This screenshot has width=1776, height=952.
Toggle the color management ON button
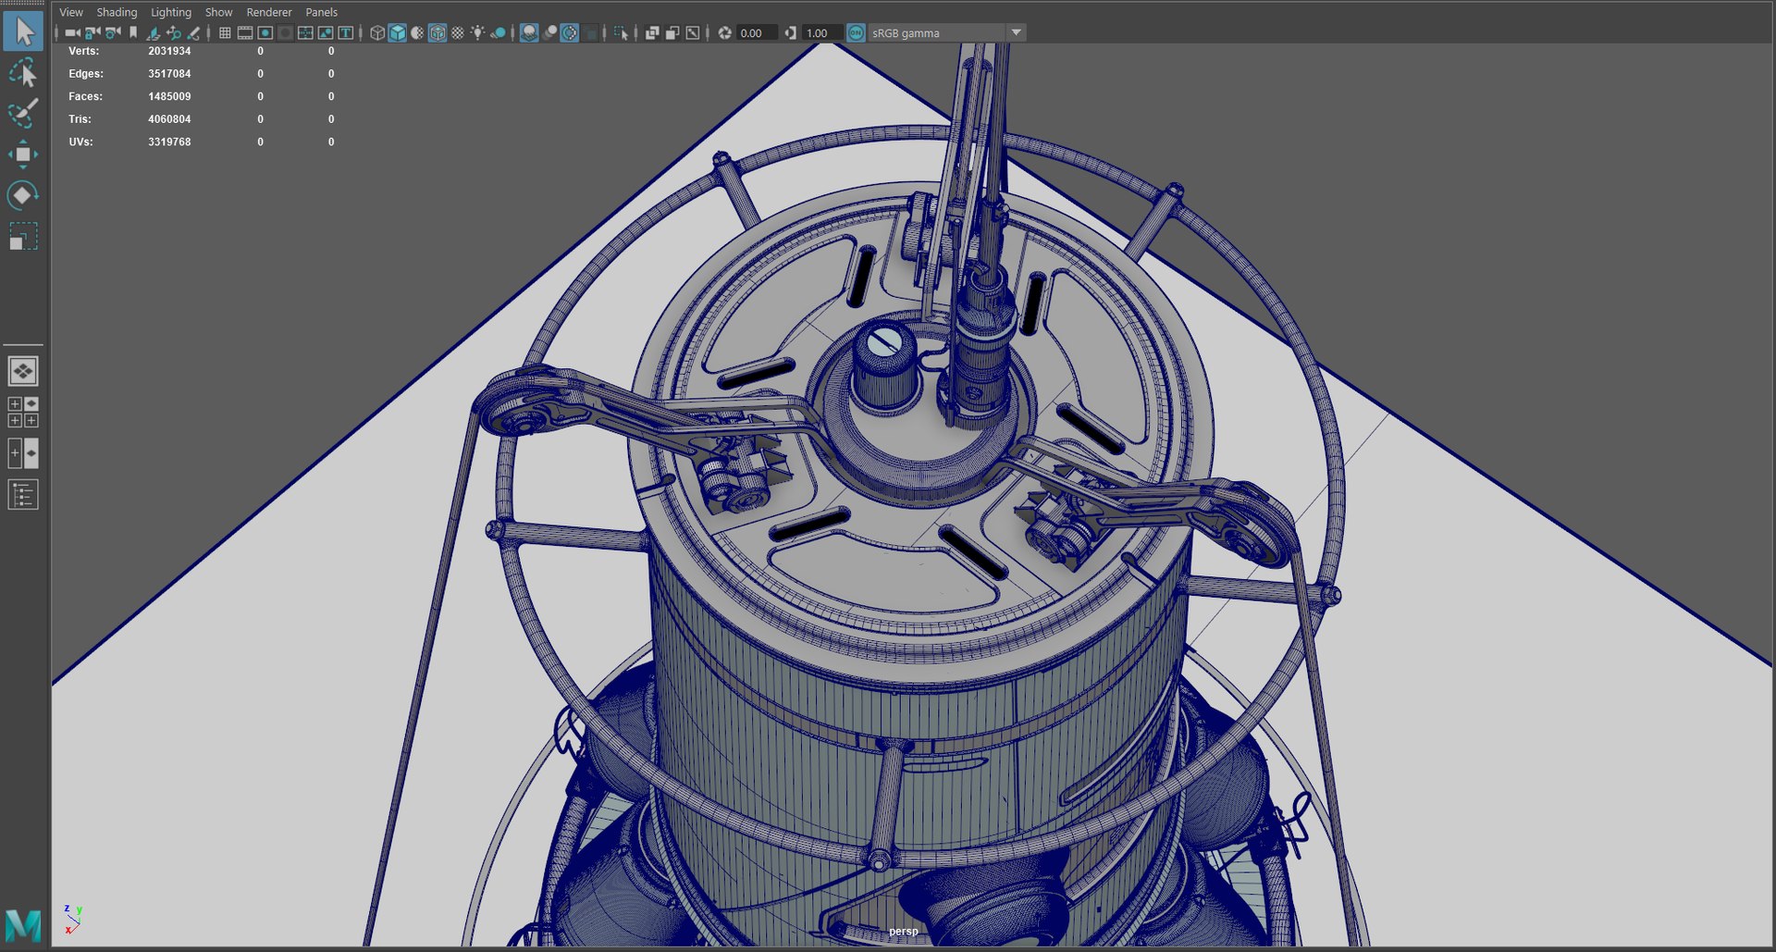point(857,32)
